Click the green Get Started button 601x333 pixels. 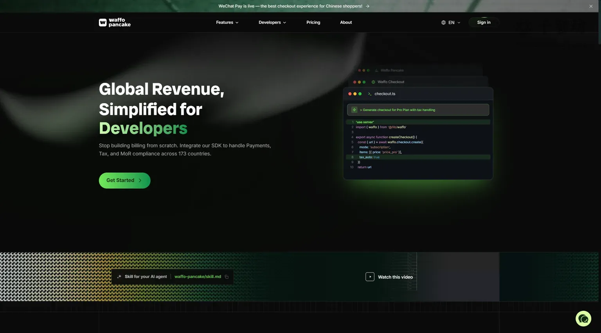(124, 181)
